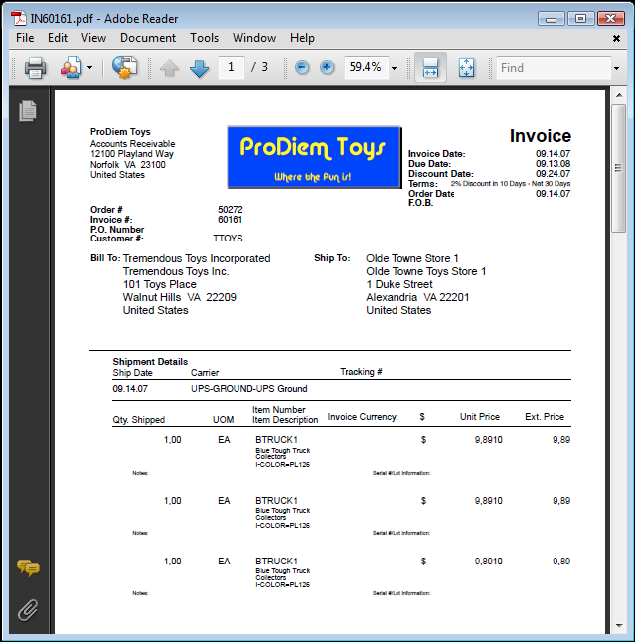Viewport: 635px width, 642px height.
Task: Open the Comments panel icon
Action: coord(28,567)
